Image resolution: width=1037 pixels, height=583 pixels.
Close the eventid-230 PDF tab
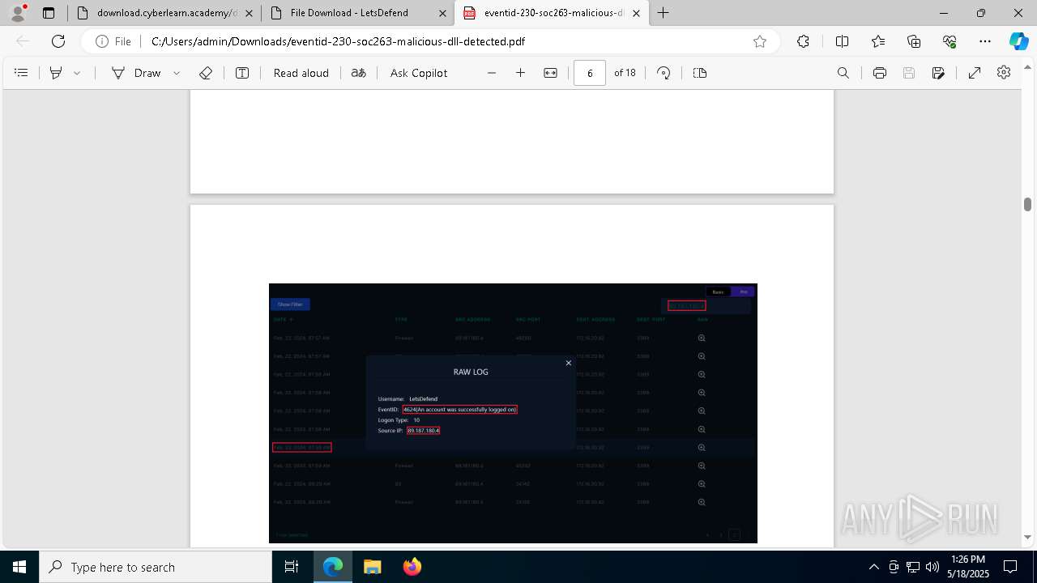click(637, 13)
